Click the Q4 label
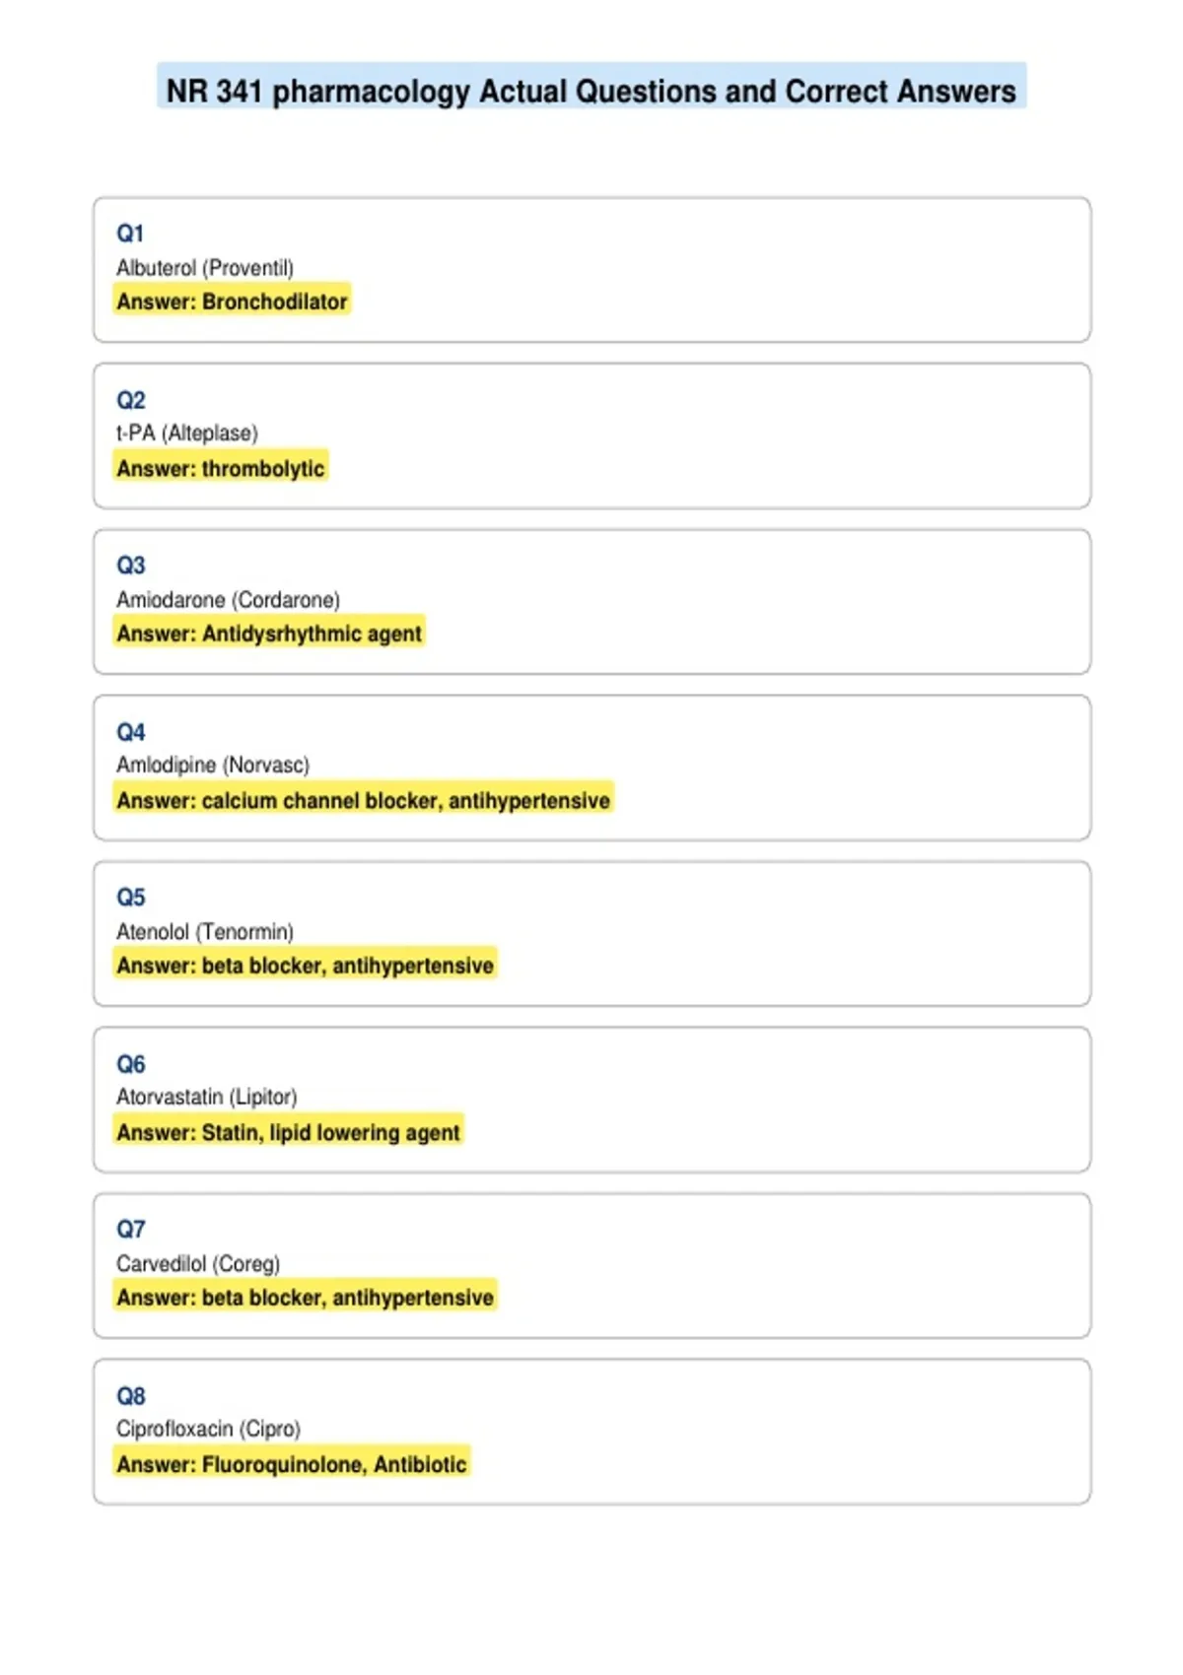The image size is (1183, 1675). pos(130,732)
